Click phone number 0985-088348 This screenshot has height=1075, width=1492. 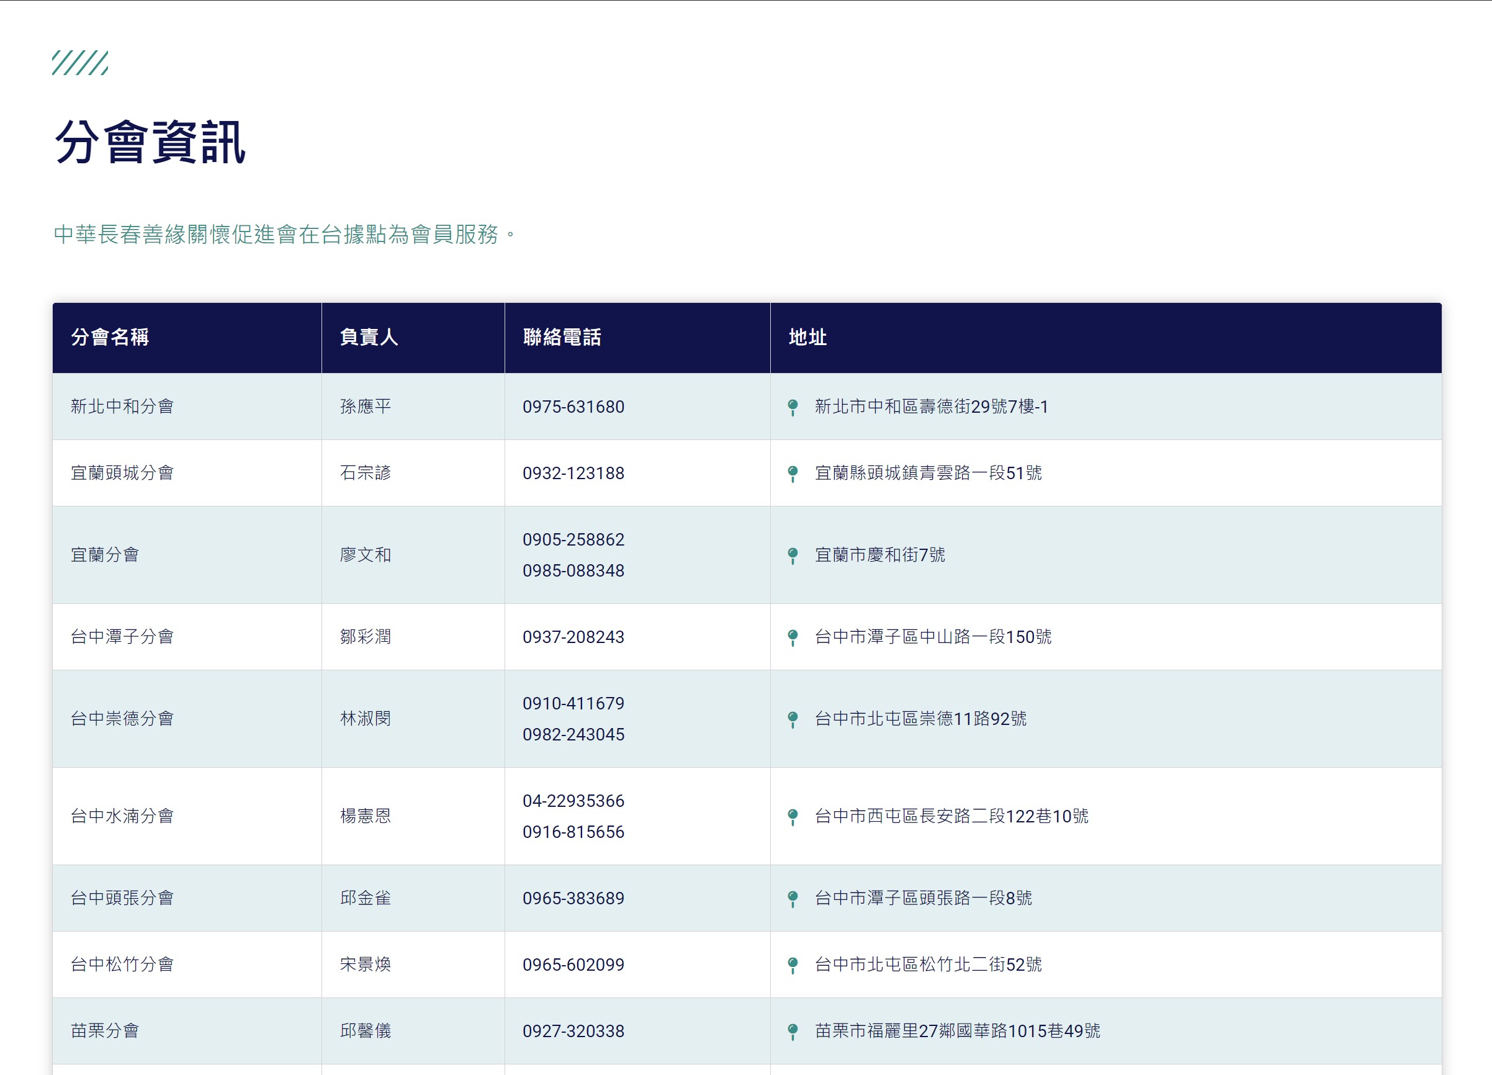click(x=573, y=570)
